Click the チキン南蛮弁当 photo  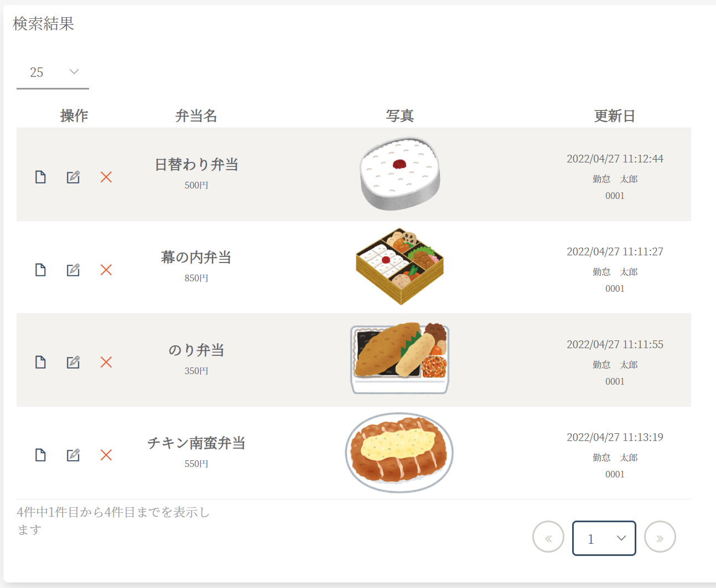point(399,452)
